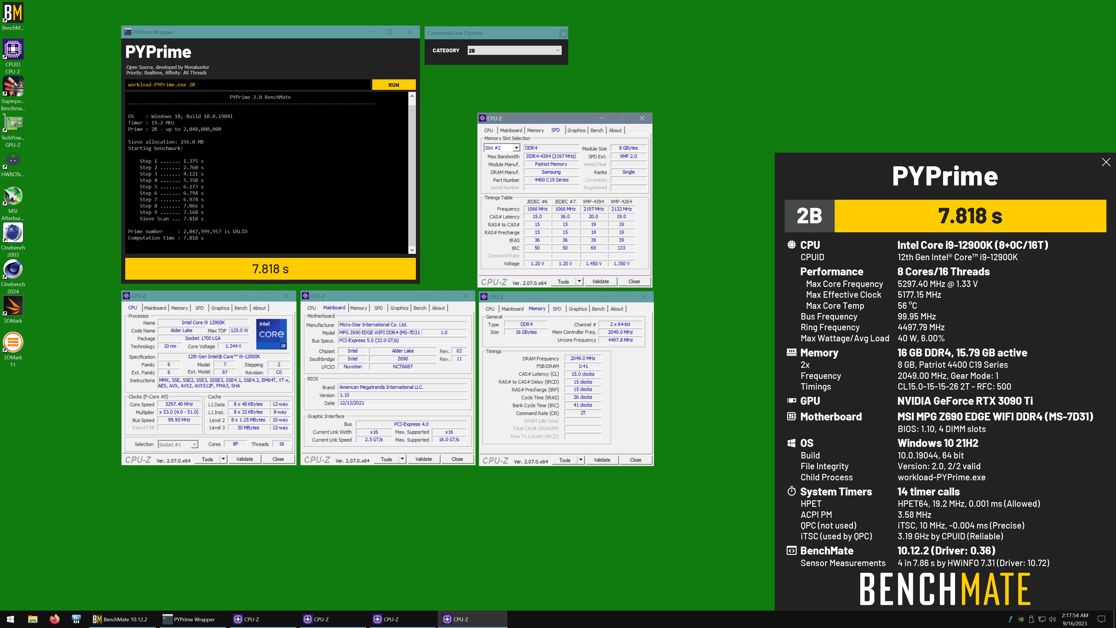Open the BenchMate desktop shortcut
1116x628 pixels.
tap(13, 17)
